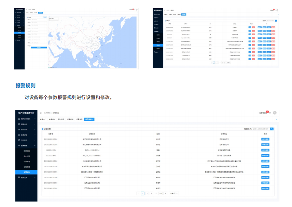
Task: Open the 10条/页 page size dropdown
Action: 174,194
